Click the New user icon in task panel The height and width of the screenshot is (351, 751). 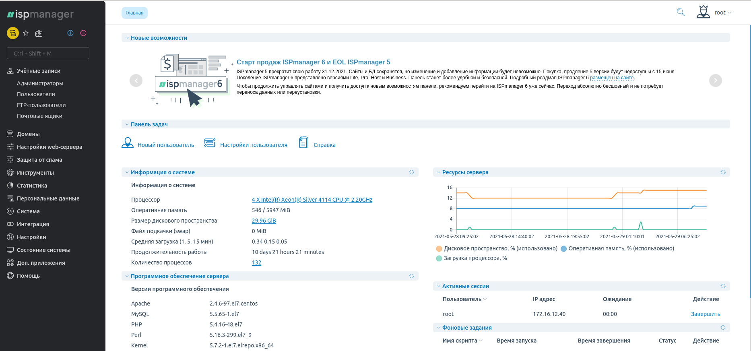[128, 143]
